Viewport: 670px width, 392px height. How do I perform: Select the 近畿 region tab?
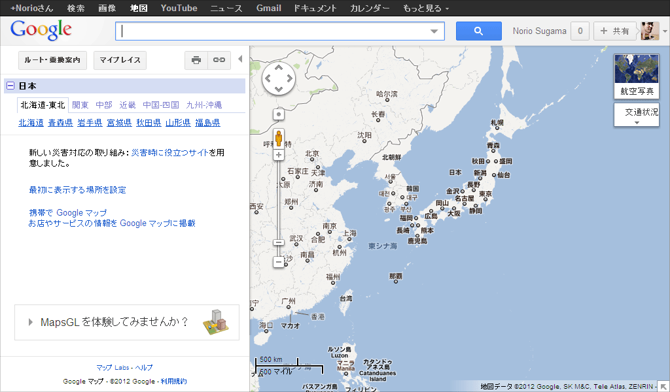tap(128, 105)
